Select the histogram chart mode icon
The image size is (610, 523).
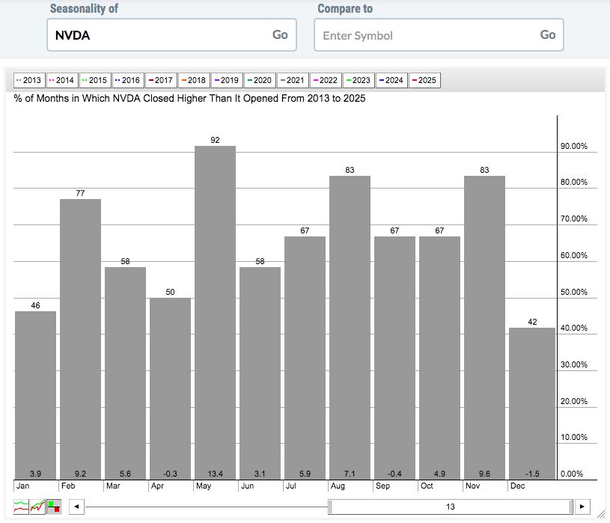(x=54, y=507)
